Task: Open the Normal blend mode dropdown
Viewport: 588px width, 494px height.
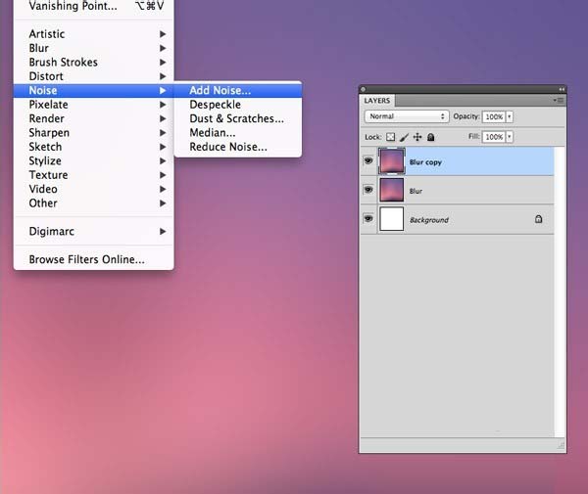Action: (407, 116)
